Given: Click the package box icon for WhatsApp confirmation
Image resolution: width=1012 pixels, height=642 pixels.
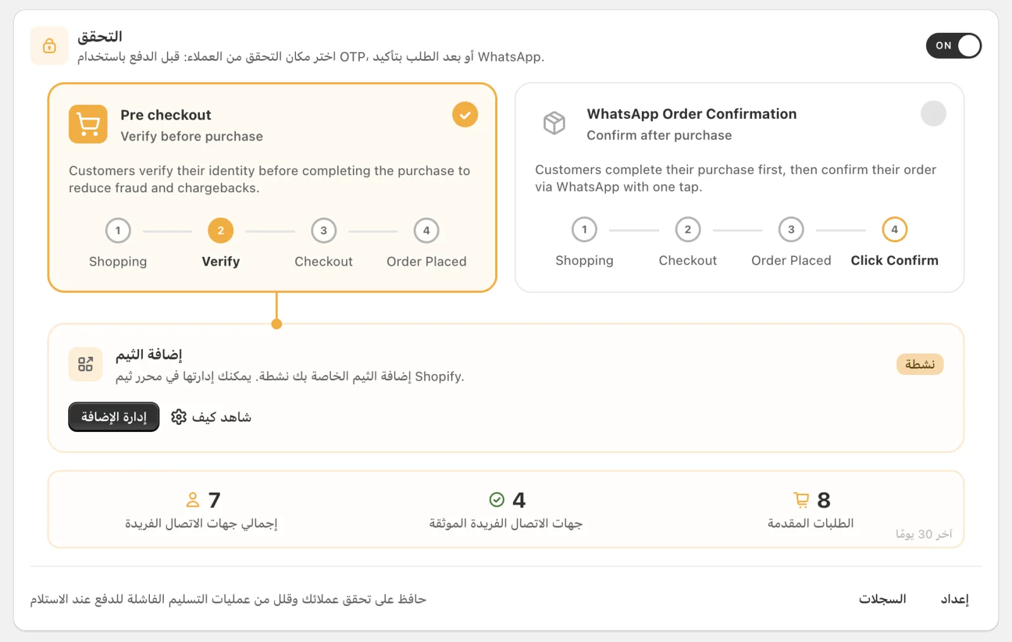Looking at the screenshot, I should [x=554, y=123].
